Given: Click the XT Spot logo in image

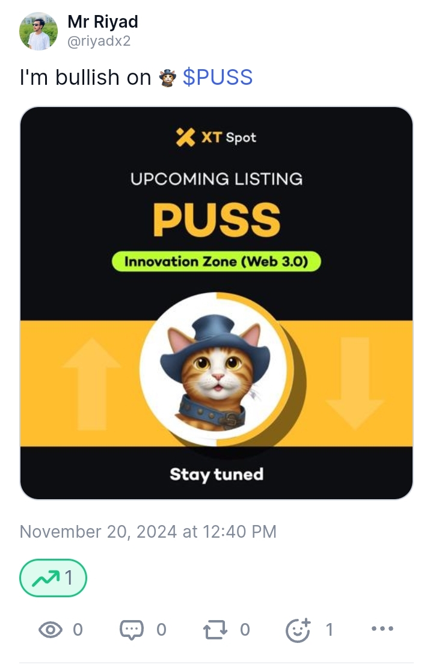Looking at the screenshot, I should pyautogui.click(x=216, y=137).
